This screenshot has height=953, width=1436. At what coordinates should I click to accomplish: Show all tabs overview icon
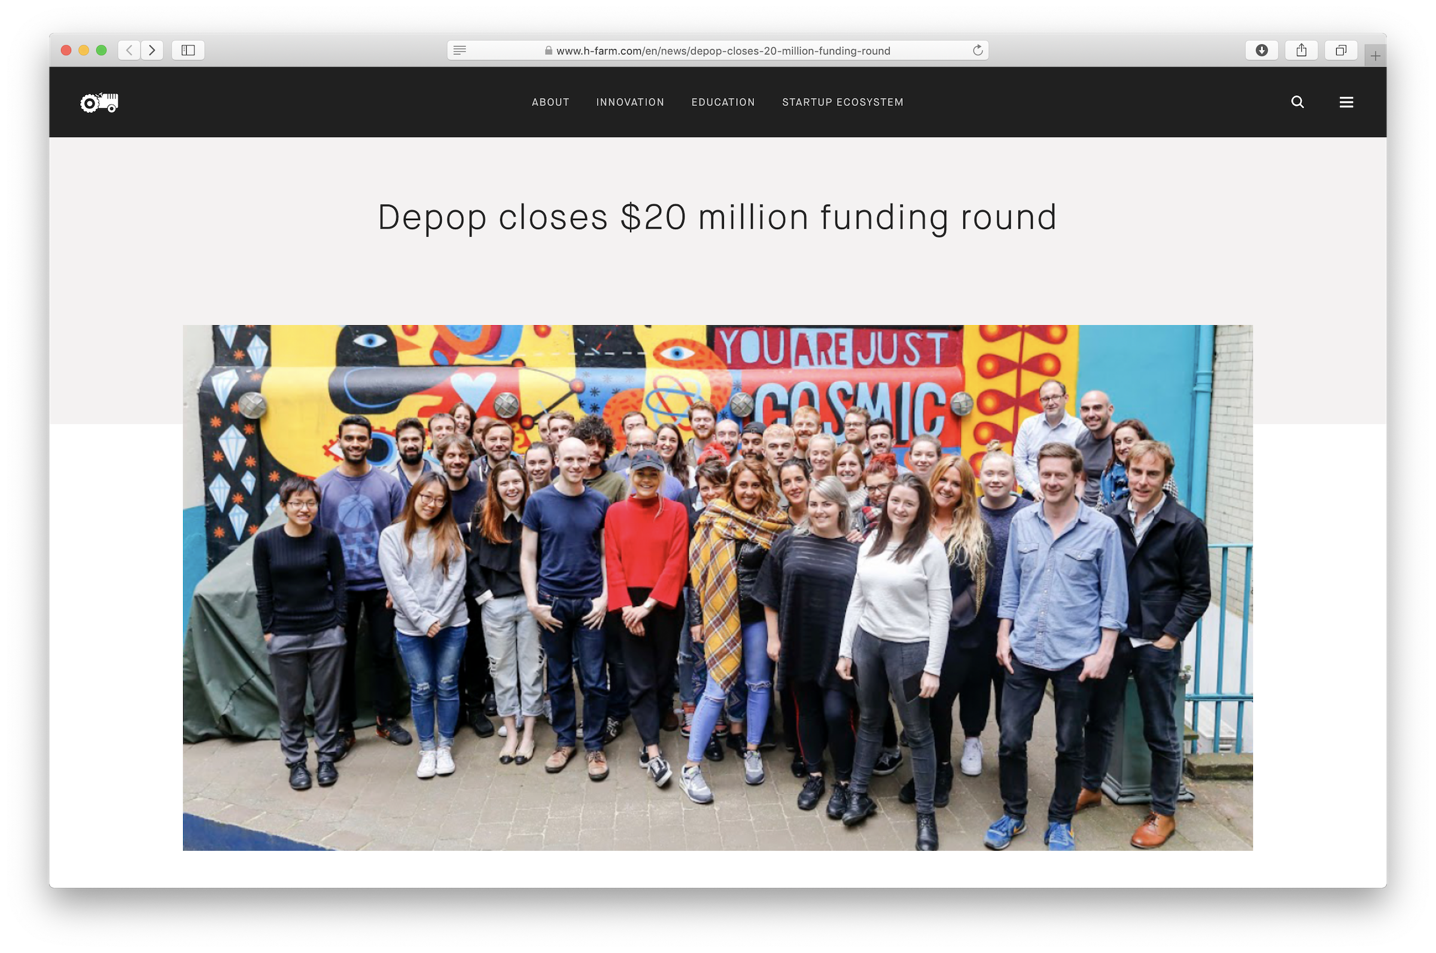(x=1340, y=50)
